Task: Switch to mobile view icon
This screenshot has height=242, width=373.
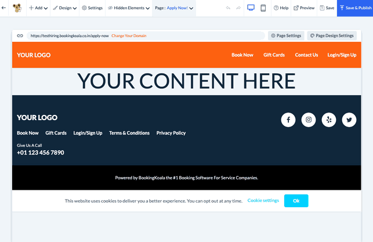Action: click(x=263, y=8)
